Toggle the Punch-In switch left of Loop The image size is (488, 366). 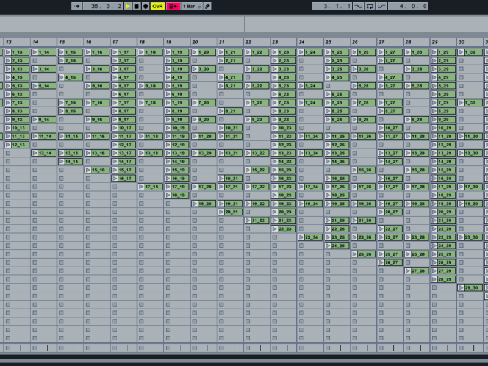pos(358,6)
